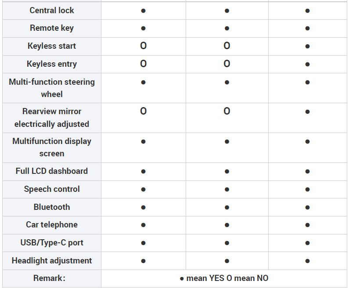
Task: Click Keyless start O mark in first column
Action: pos(144,46)
